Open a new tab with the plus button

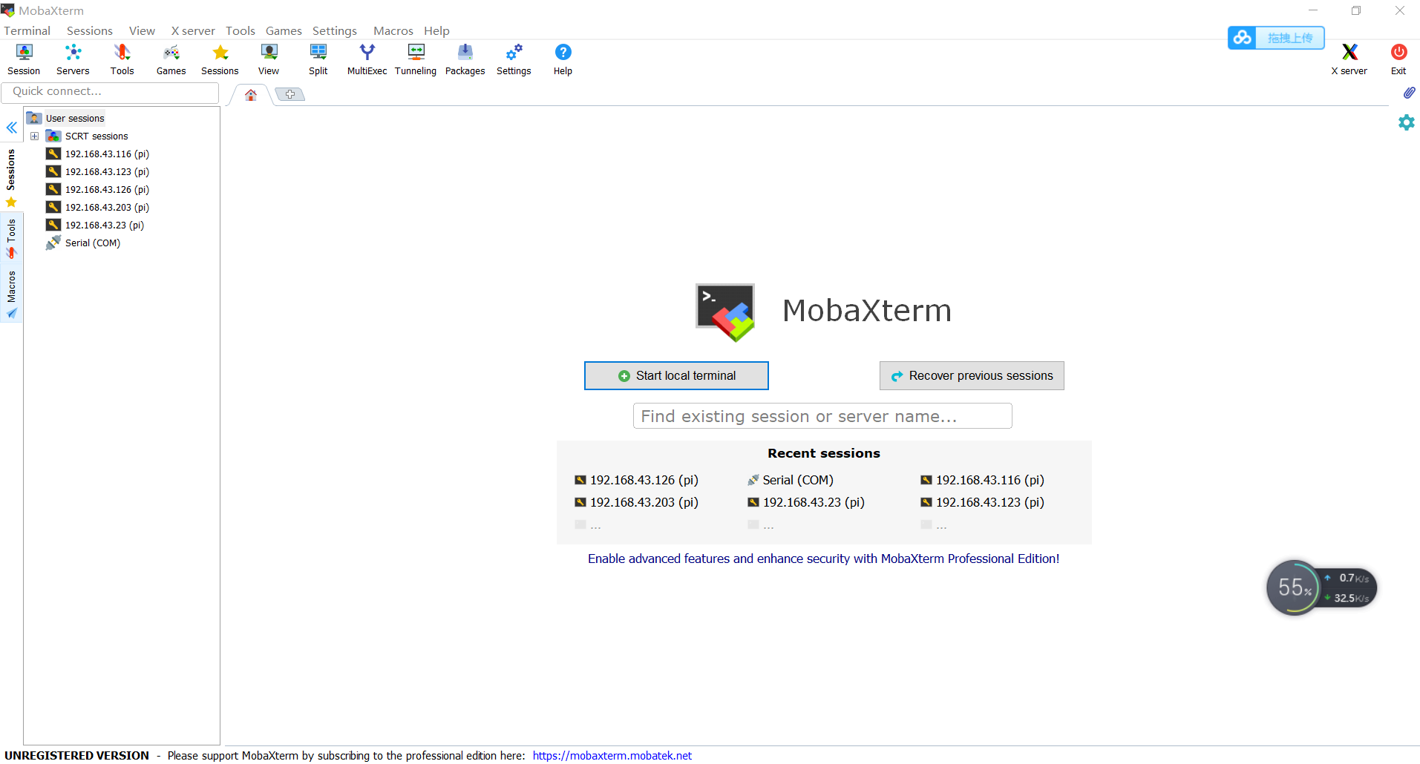point(289,94)
